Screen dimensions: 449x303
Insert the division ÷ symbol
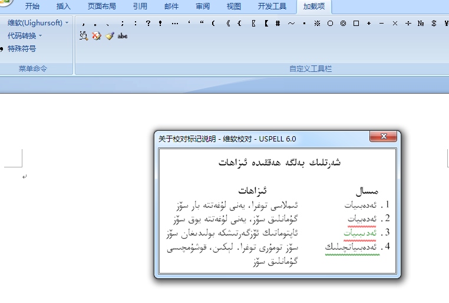tap(408, 24)
